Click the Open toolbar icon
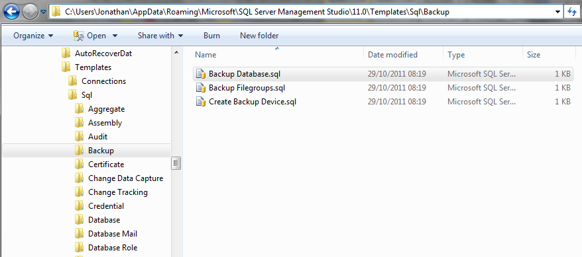The width and height of the screenshot is (582, 257). pyautogui.click(x=79, y=36)
